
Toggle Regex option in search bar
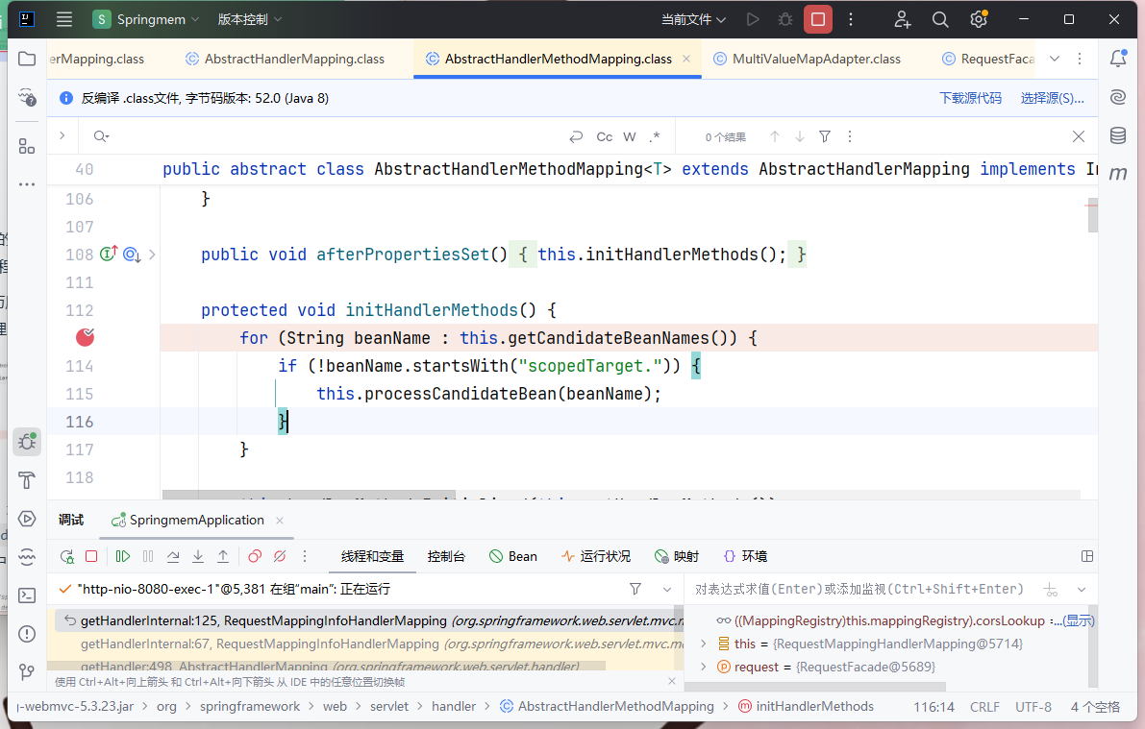click(x=655, y=136)
